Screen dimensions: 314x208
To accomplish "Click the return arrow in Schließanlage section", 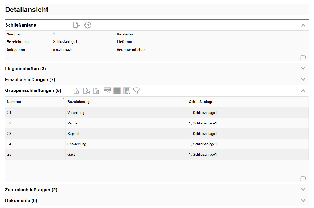I will click(x=303, y=58).
